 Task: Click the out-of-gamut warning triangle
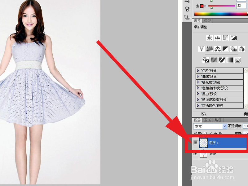[197, 6]
